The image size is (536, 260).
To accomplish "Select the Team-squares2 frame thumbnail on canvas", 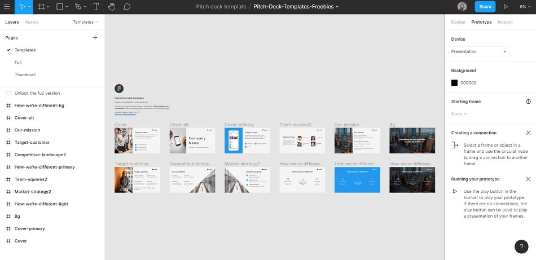I will coord(302,140).
